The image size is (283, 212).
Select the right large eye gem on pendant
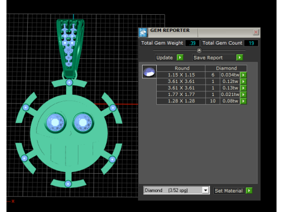click(x=83, y=122)
